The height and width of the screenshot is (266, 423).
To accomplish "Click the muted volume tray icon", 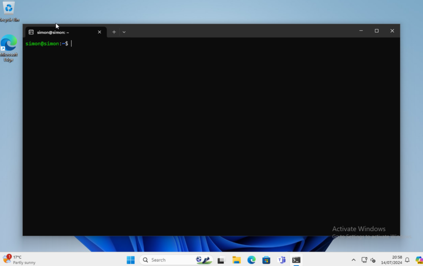I will pos(373,260).
